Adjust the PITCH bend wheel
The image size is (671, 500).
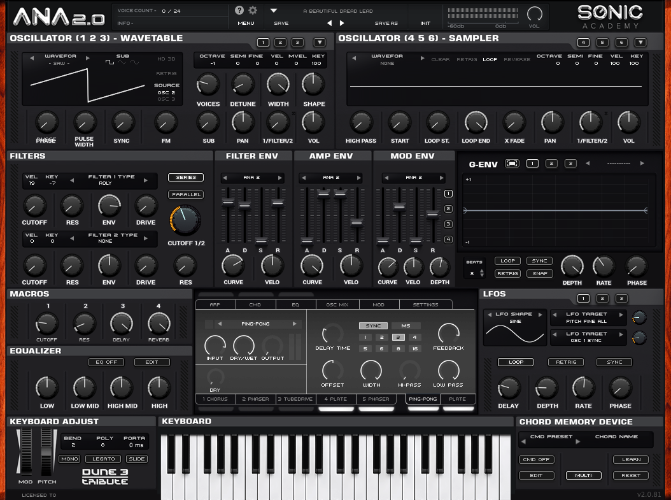pos(46,451)
